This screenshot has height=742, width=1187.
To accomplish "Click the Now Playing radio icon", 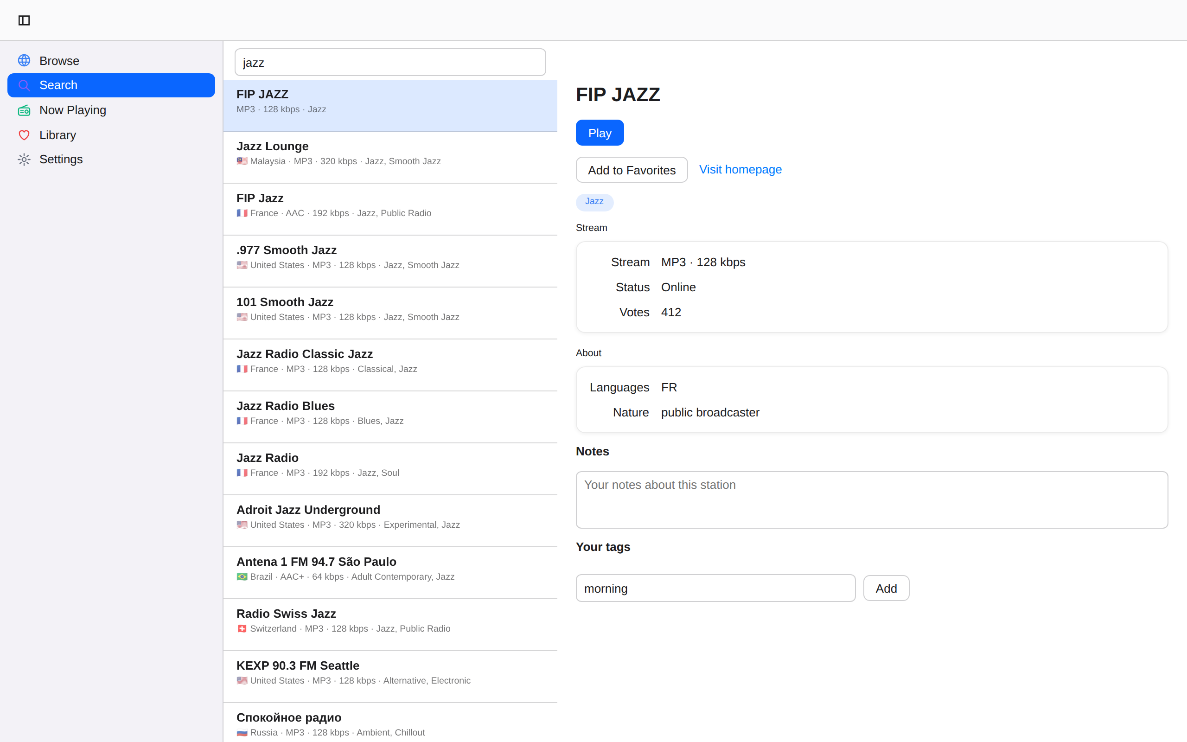I will click(x=24, y=110).
